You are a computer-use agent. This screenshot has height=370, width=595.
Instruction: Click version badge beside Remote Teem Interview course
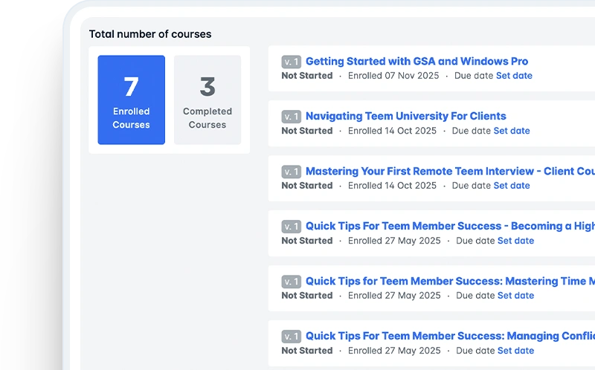coord(291,172)
